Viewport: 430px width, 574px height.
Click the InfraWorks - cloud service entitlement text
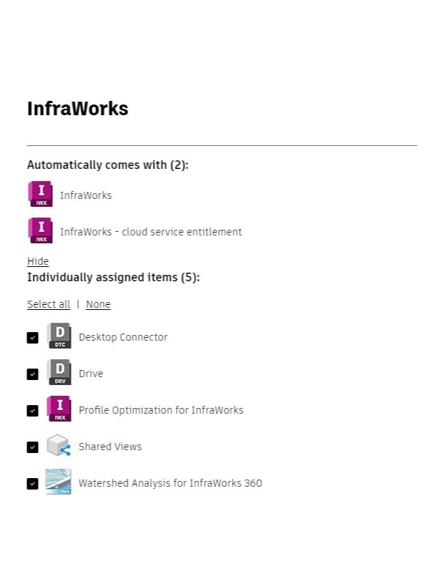coord(151,232)
